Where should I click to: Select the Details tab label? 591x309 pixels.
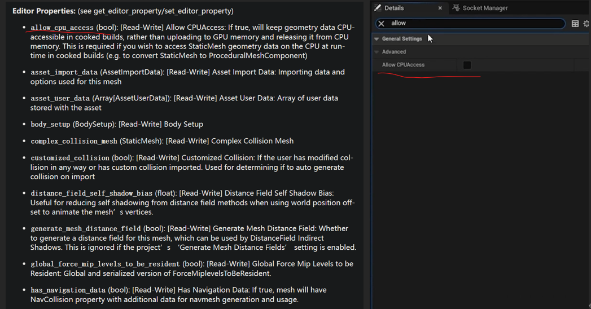394,8
